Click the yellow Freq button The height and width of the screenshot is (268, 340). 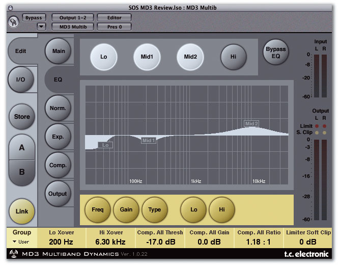tap(98, 209)
